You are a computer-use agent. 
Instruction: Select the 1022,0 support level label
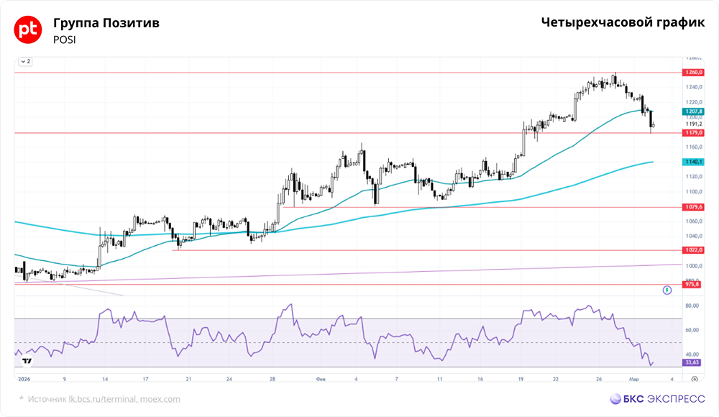(x=693, y=250)
